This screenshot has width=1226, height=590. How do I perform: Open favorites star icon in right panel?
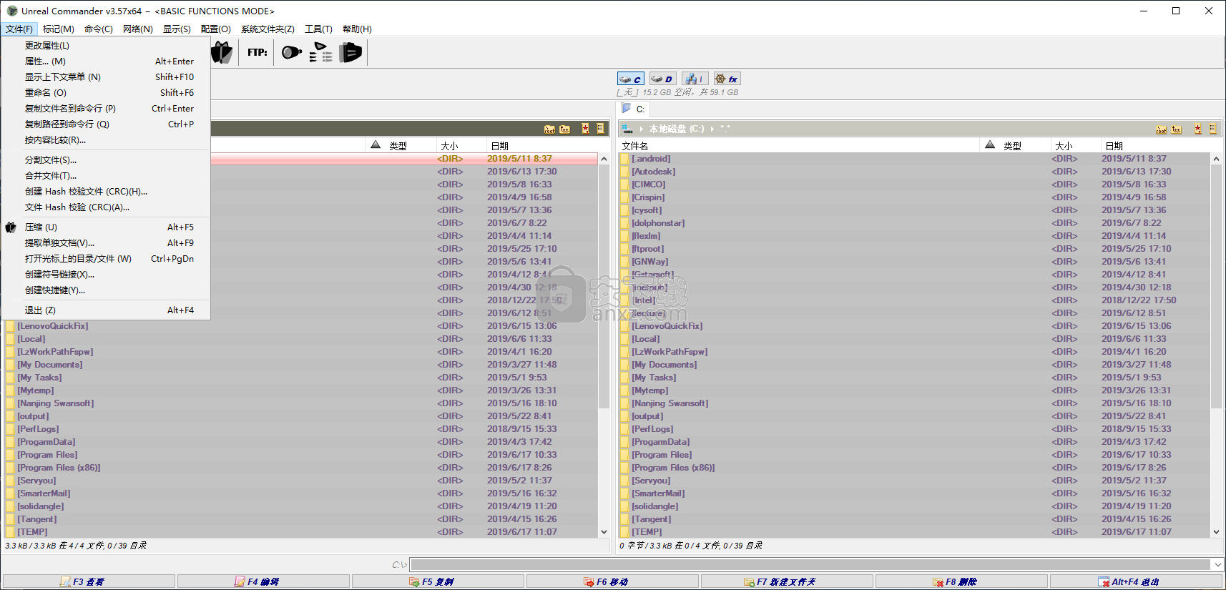click(1197, 129)
